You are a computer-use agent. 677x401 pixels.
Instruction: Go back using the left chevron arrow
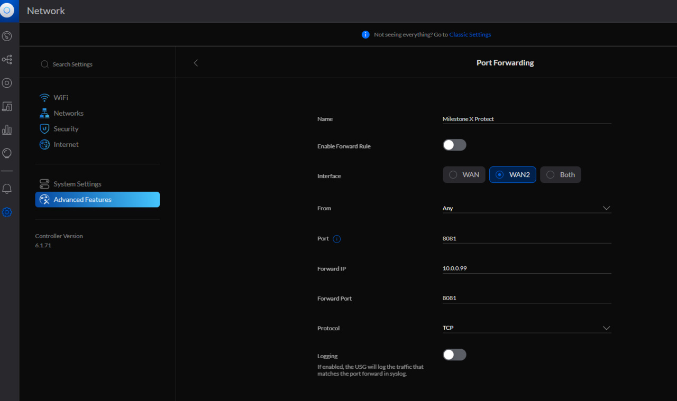[196, 63]
